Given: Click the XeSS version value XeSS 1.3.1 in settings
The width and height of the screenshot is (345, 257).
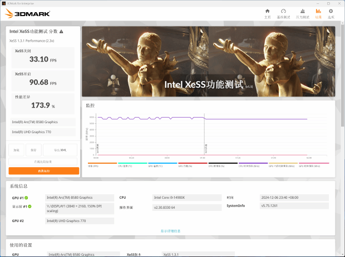Looking at the screenshot, I should tap(198, 254).
